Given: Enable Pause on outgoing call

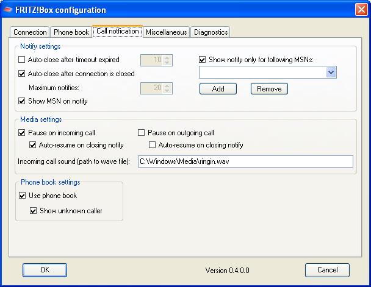Looking at the screenshot, I should [x=142, y=133].
